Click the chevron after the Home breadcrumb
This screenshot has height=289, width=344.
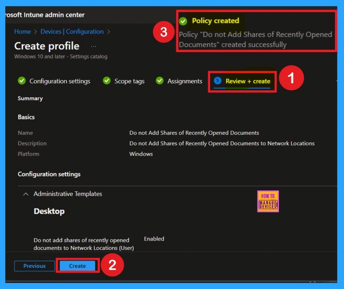36,32
